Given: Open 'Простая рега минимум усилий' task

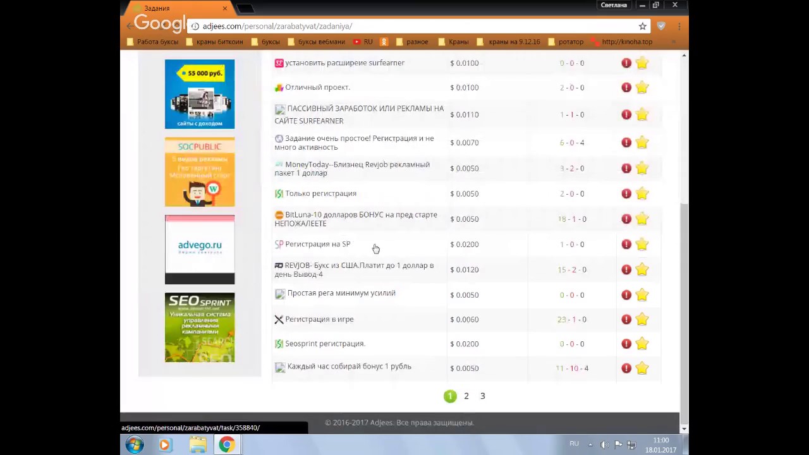Looking at the screenshot, I should [341, 293].
